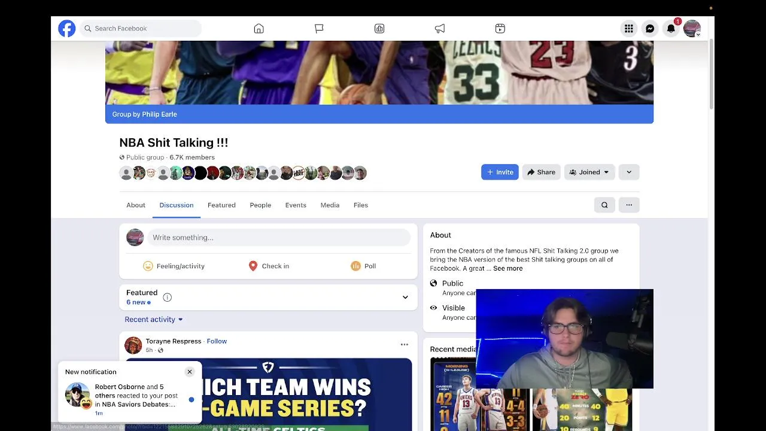766x431 pixels.
Task: Expand About text with See more
Action: point(508,268)
